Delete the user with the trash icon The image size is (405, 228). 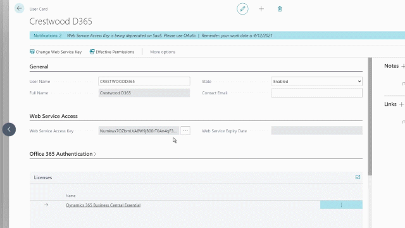point(280,9)
